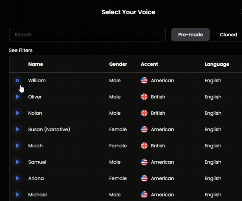Click the American flag icon in Ariana's row
Screen dimensions: 242x201
144,178
